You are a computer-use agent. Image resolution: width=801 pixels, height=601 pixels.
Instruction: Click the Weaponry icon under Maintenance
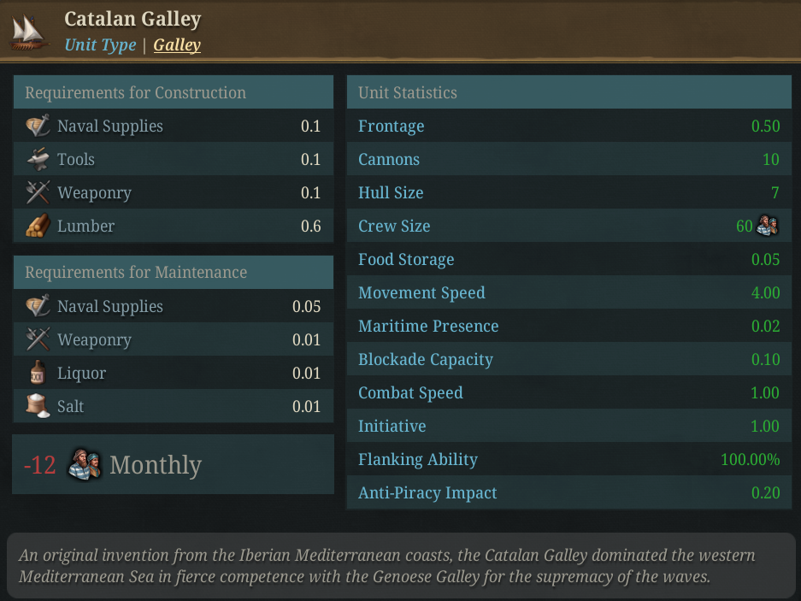coord(38,340)
